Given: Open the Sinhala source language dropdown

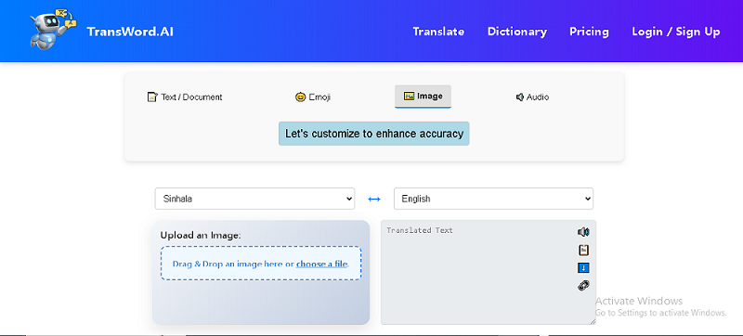Looking at the screenshot, I should click(x=254, y=199).
